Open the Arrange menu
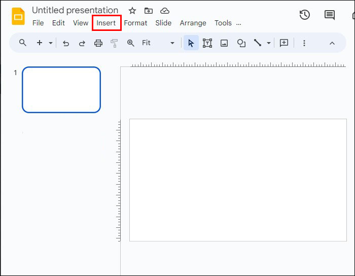This screenshot has width=355, height=276. (x=193, y=23)
